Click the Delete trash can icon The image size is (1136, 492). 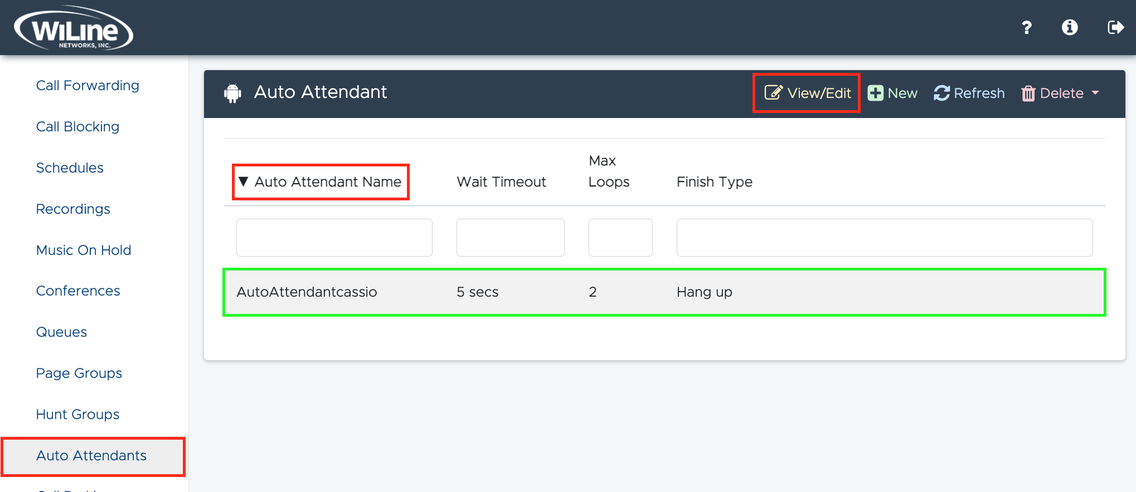point(1028,93)
